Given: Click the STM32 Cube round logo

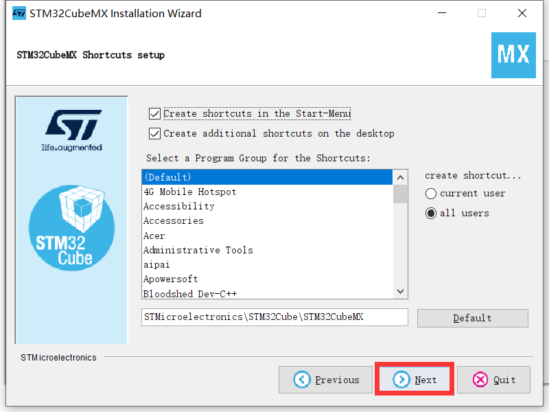Looking at the screenshot, I should (71, 228).
